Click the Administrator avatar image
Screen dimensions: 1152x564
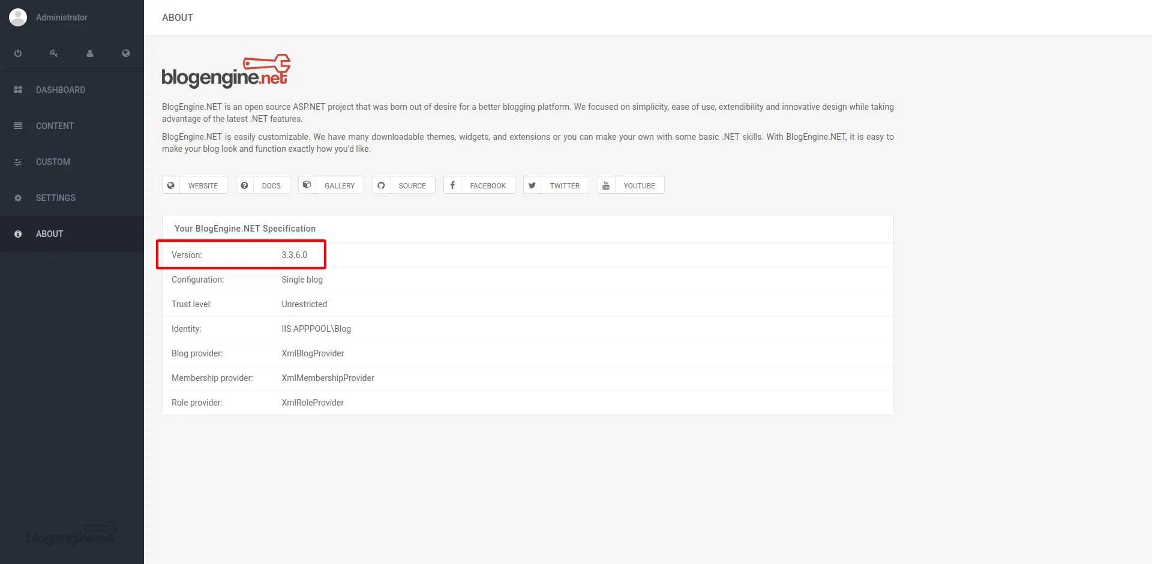(x=18, y=17)
